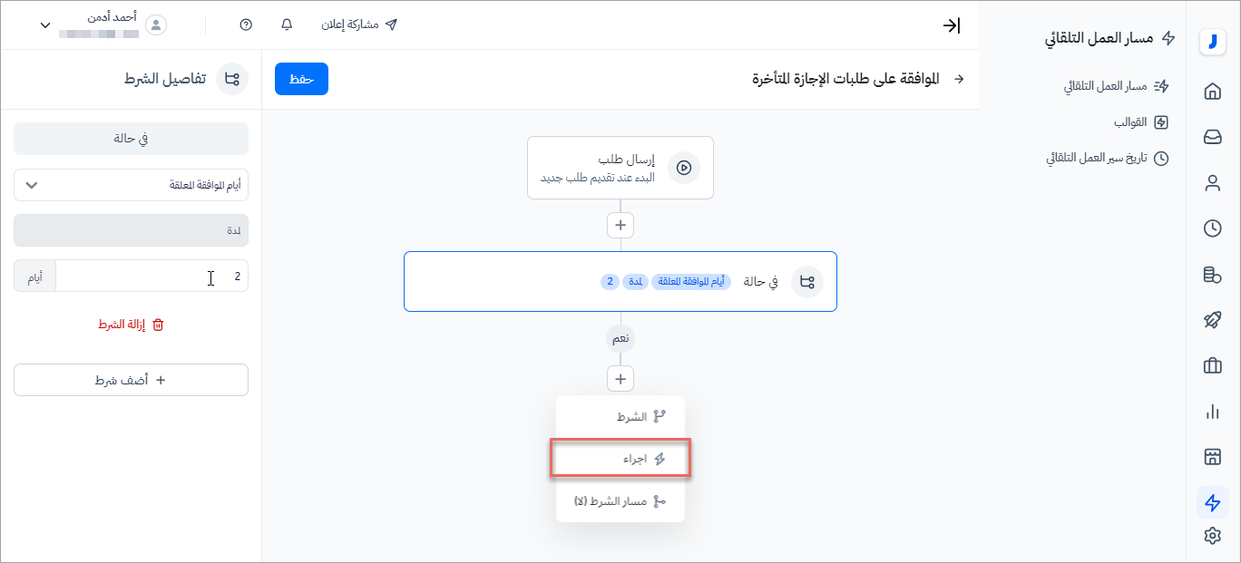Open the settings gear icon
The image size is (1241, 563).
[x=1212, y=536]
